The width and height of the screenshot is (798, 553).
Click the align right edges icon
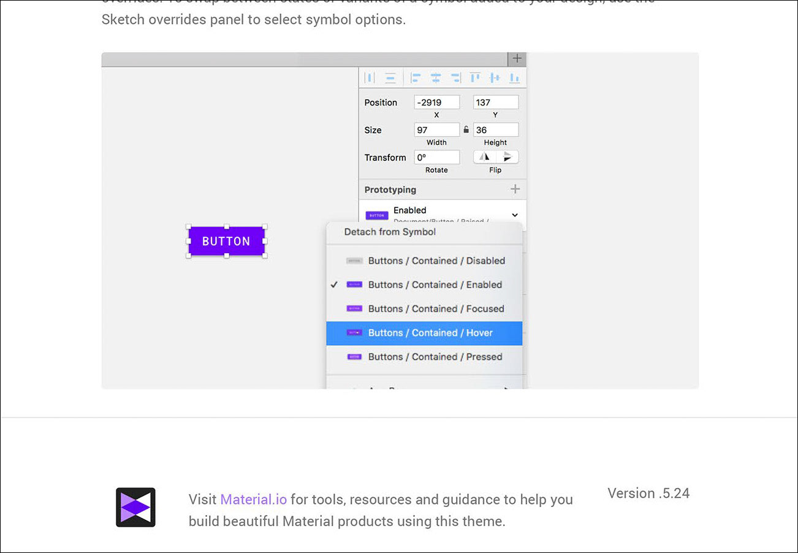point(455,78)
